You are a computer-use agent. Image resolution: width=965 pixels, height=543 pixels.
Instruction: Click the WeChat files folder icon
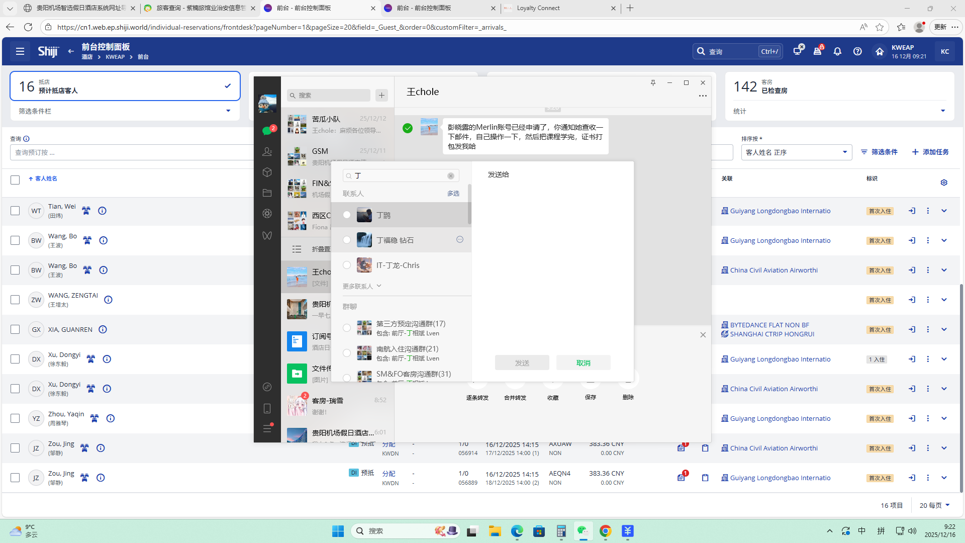coord(267,193)
